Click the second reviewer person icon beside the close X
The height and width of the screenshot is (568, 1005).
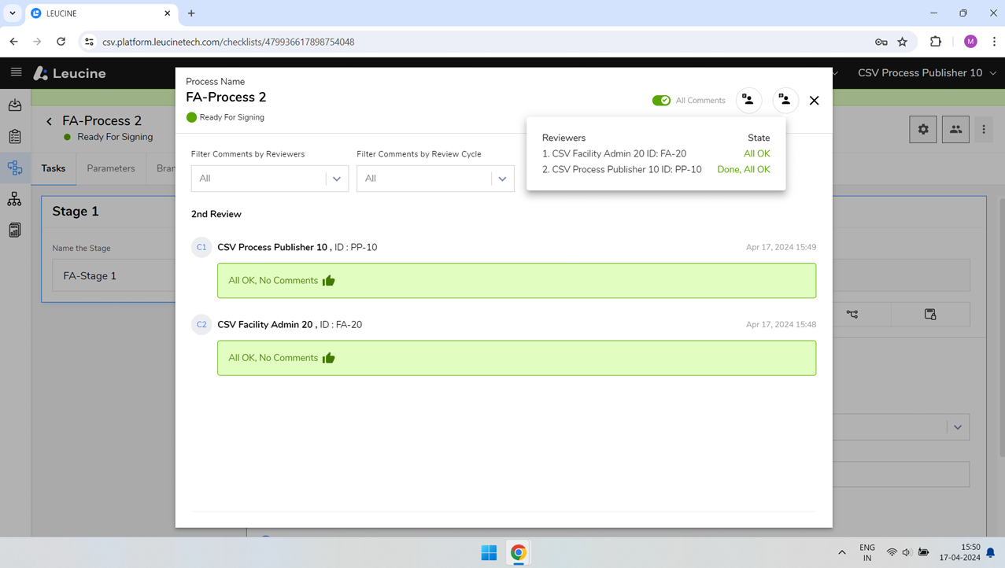(785, 100)
